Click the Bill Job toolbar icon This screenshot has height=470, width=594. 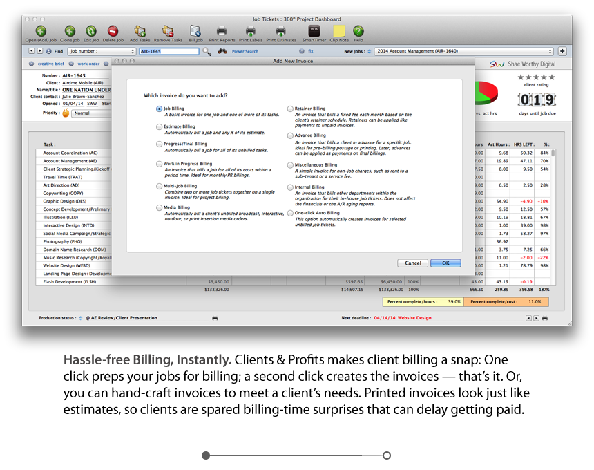point(195,31)
